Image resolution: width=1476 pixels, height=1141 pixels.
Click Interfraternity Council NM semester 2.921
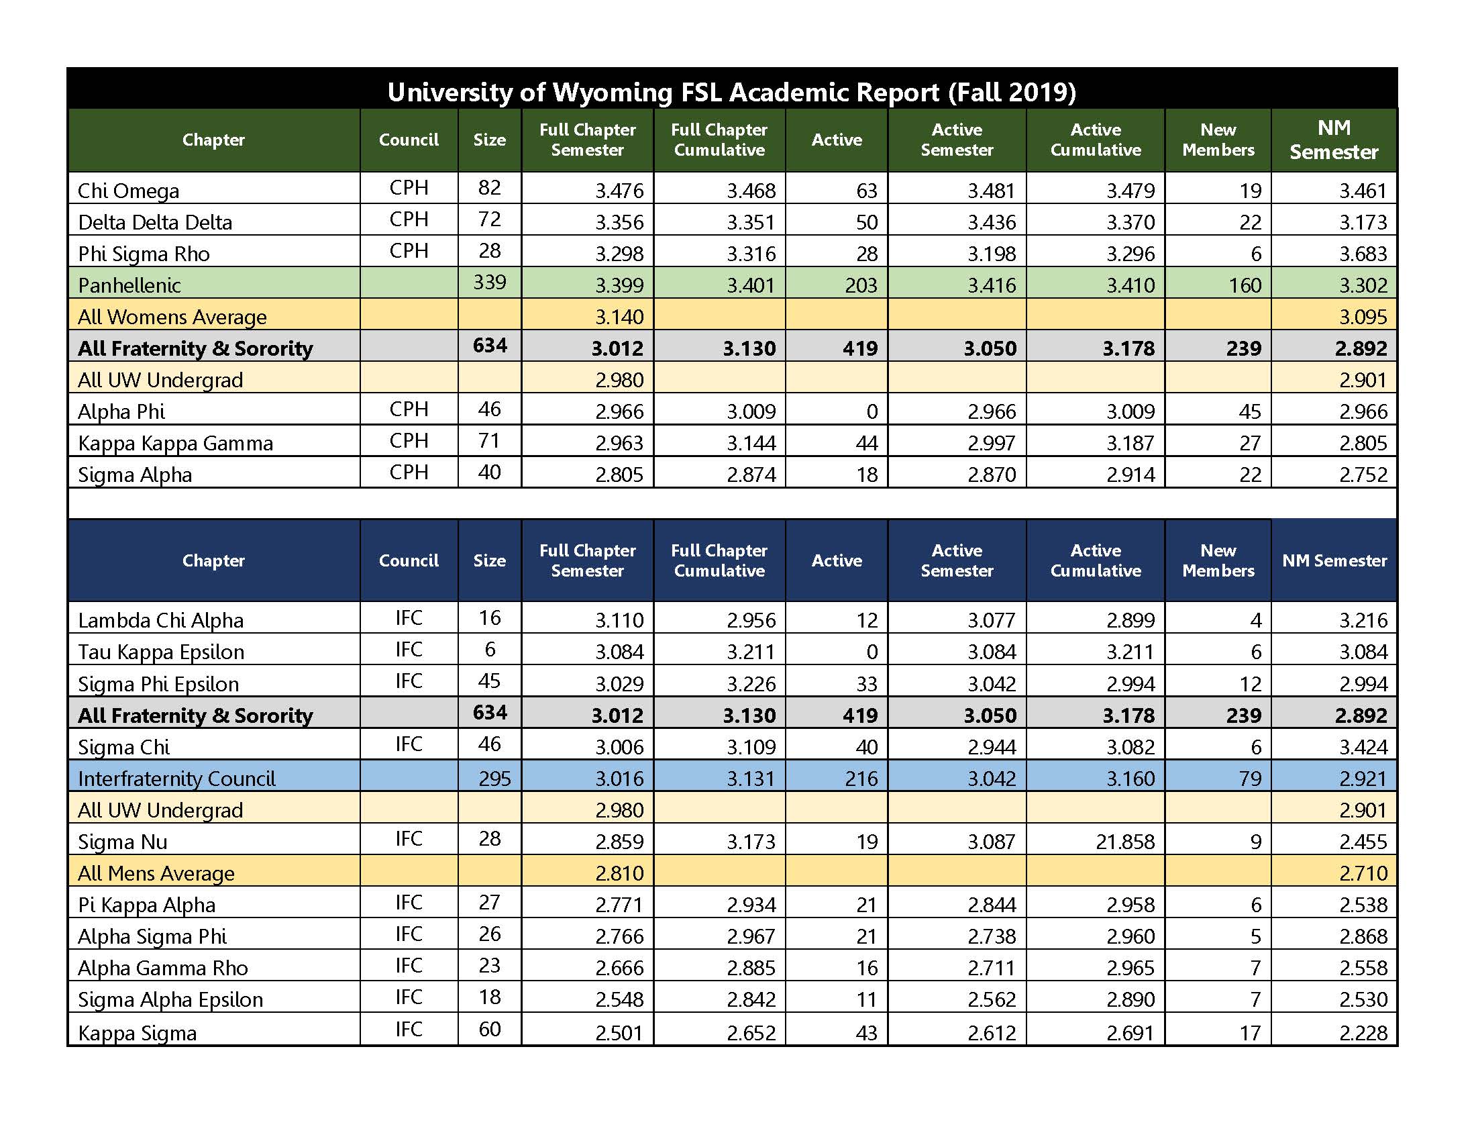1363,778
